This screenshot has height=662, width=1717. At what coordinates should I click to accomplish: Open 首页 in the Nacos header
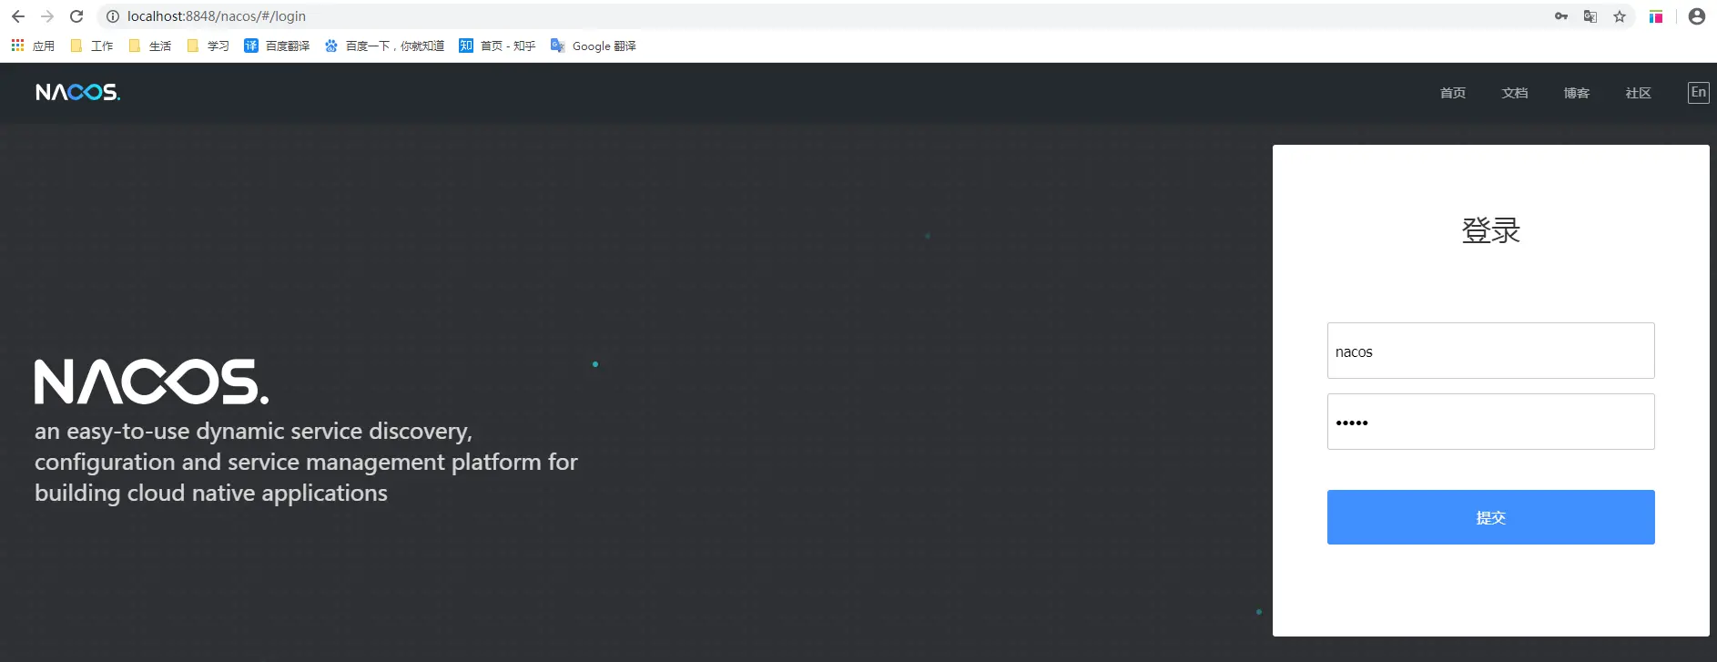tap(1453, 93)
